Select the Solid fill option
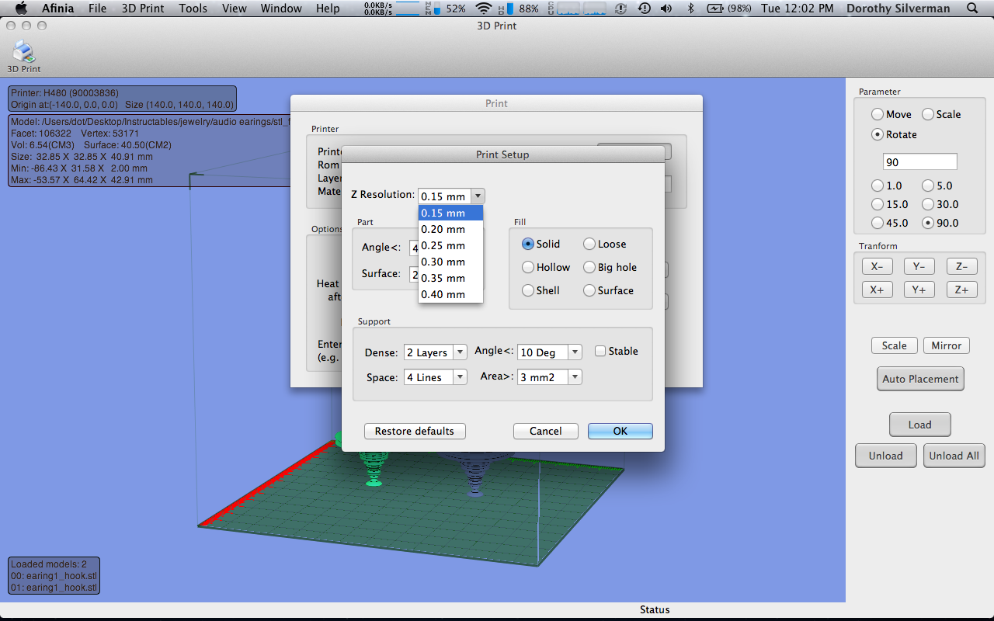The height and width of the screenshot is (621, 994). (x=528, y=244)
